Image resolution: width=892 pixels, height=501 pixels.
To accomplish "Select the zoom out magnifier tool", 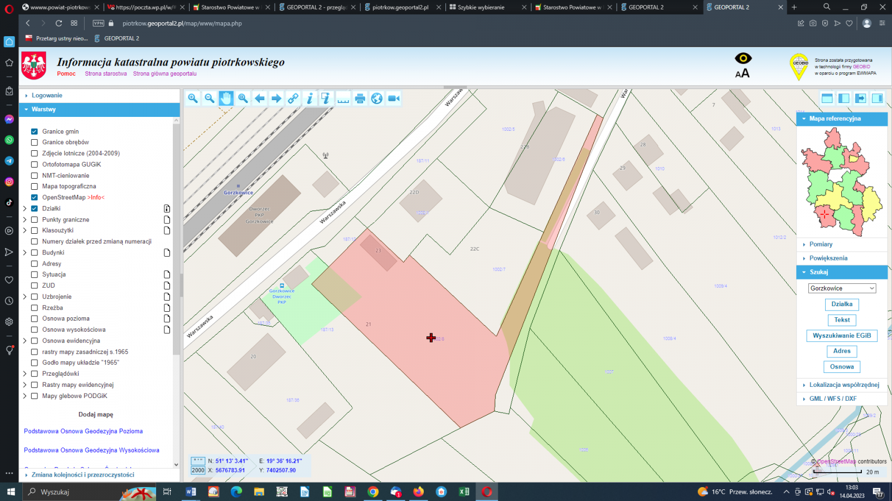I will pos(210,99).
